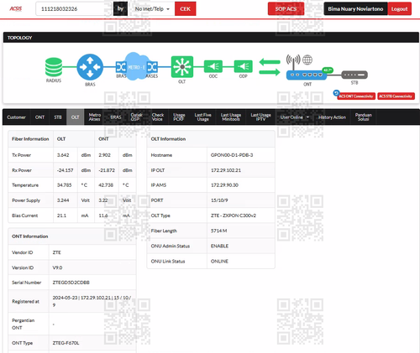Click Fiber Length value 5714 M
420x353 pixels.
pos(218,231)
